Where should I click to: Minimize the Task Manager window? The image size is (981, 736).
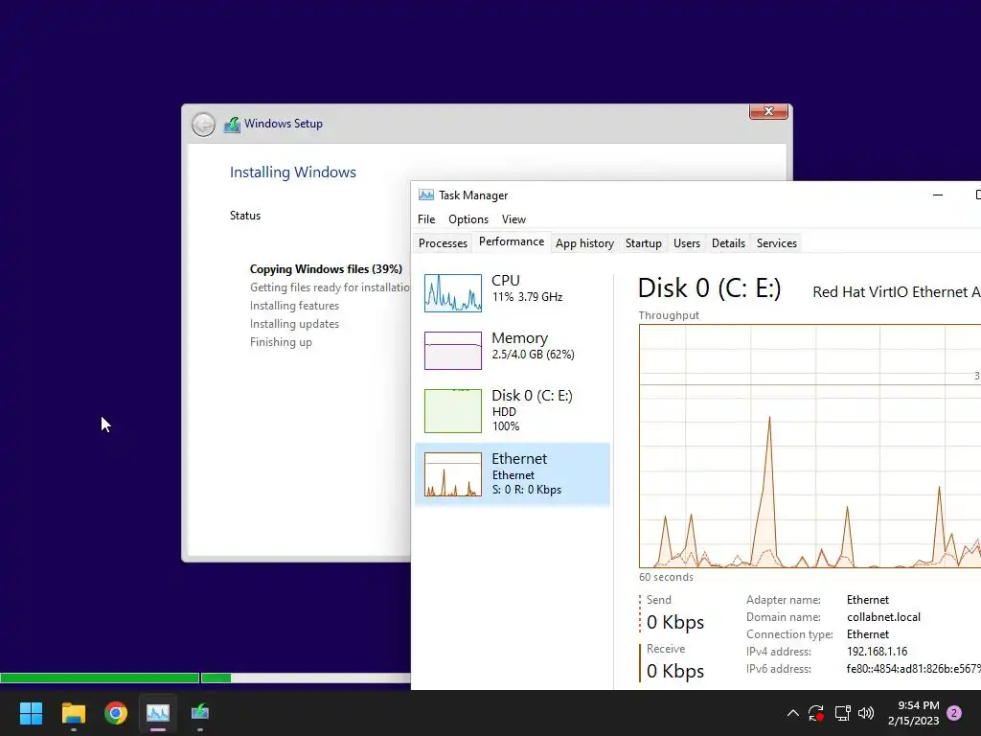click(x=937, y=195)
